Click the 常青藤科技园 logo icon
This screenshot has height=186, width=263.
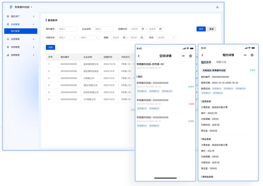tap(11, 7)
